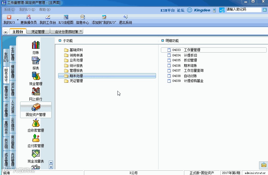Open the 应收款管理 module icon
Image resolution: width=268 pixels, height=175 pixels.
(36, 123)
